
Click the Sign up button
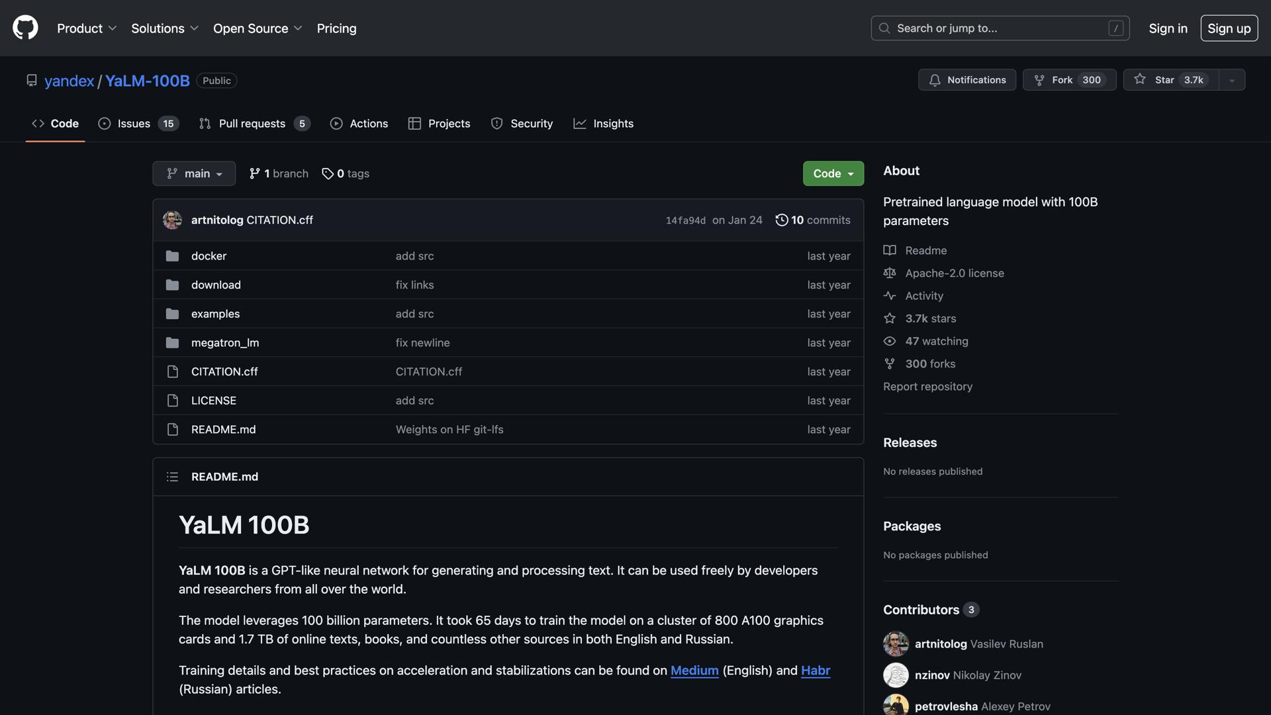point(1229,28)
